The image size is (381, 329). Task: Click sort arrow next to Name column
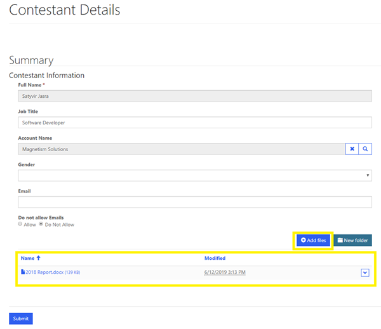tap(38, 258)
